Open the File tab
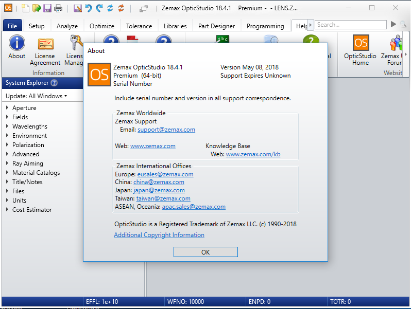The width and height of the screenshot is (411, 309). pyautogui.click(x=12, y=26)
